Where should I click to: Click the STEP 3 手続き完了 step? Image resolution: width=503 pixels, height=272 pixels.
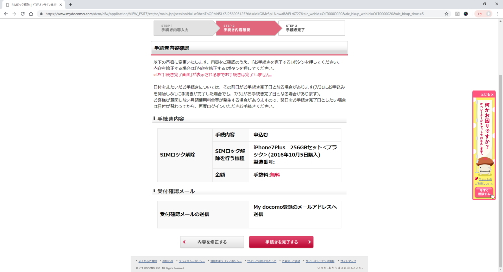click(x=311, y=28)
